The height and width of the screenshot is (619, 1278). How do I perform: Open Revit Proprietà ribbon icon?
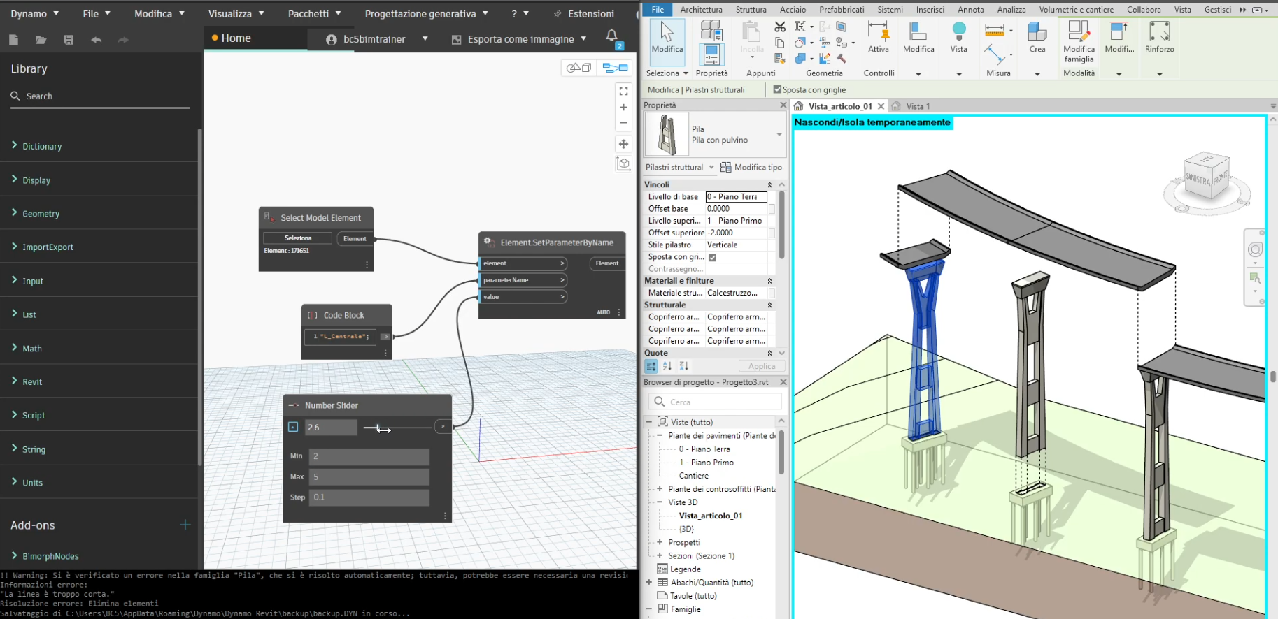pyautogui.click(x=711, y=55)
